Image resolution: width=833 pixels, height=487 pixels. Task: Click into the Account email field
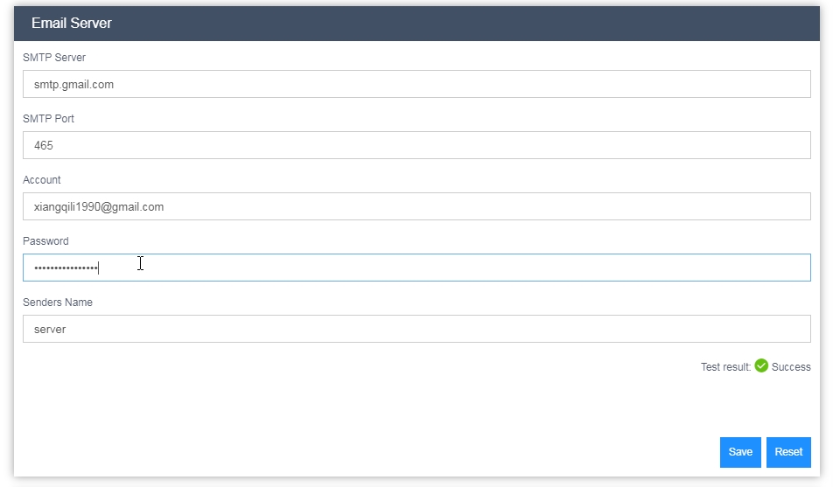click(x=416, y=206)
